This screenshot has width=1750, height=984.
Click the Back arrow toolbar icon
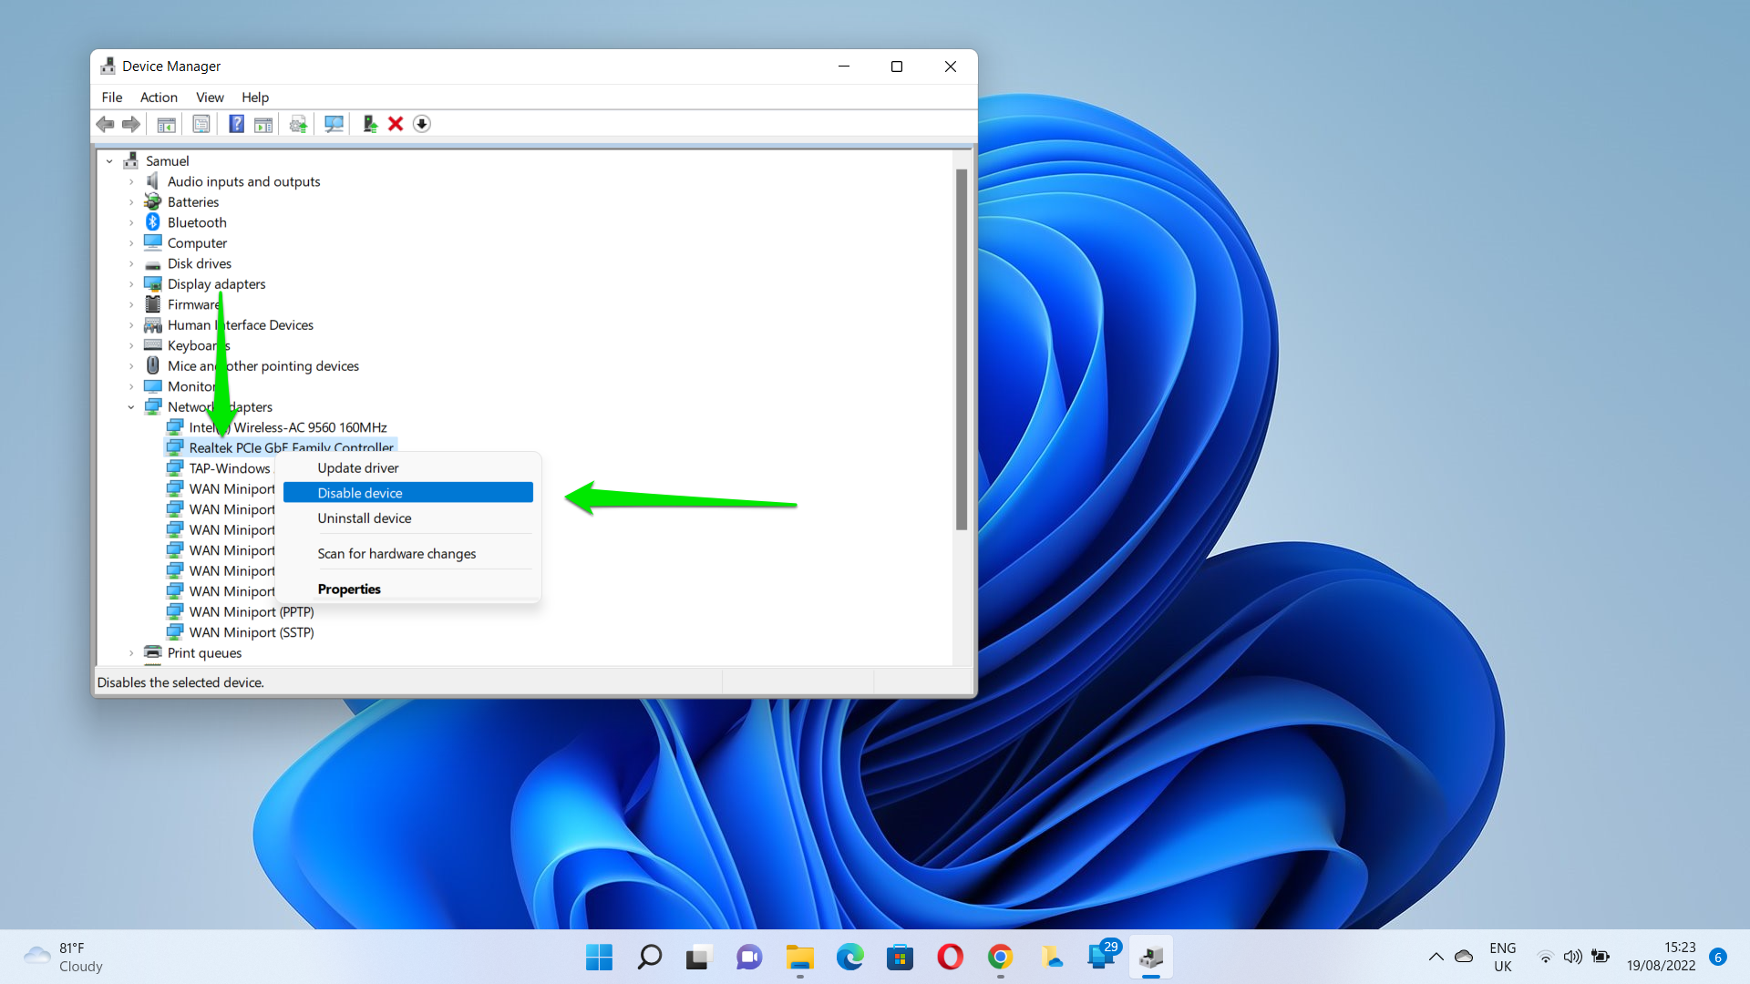pyautogui.click(x=106, y=124)
